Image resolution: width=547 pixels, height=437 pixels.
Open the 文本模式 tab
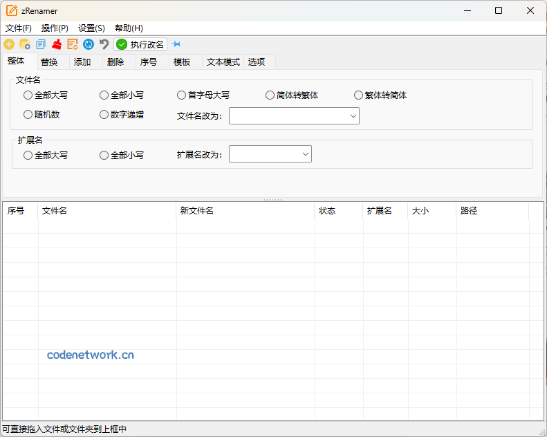point(223,62)
